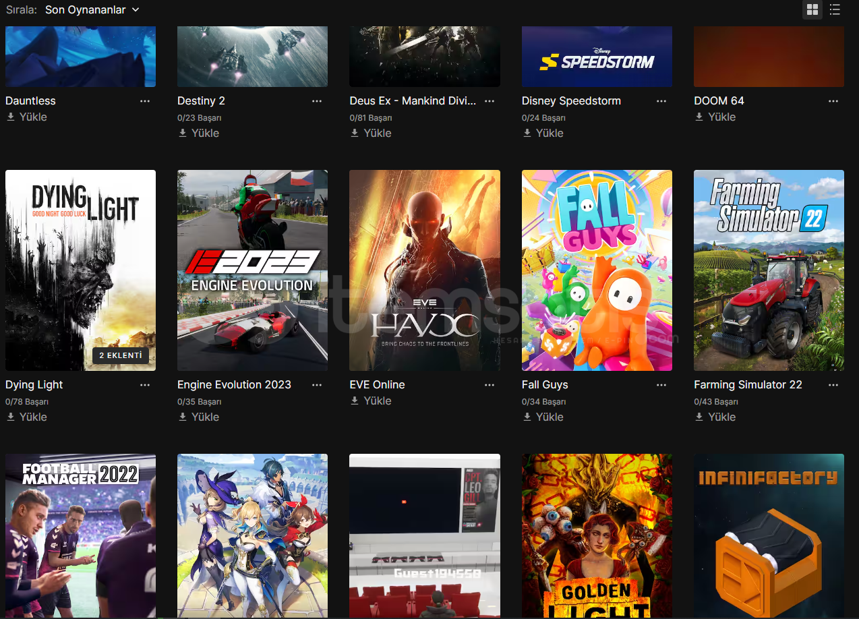Screen dimensions: 859x619
Task: Click Yükle to install Destiny 2
Action: coord(199,133)
